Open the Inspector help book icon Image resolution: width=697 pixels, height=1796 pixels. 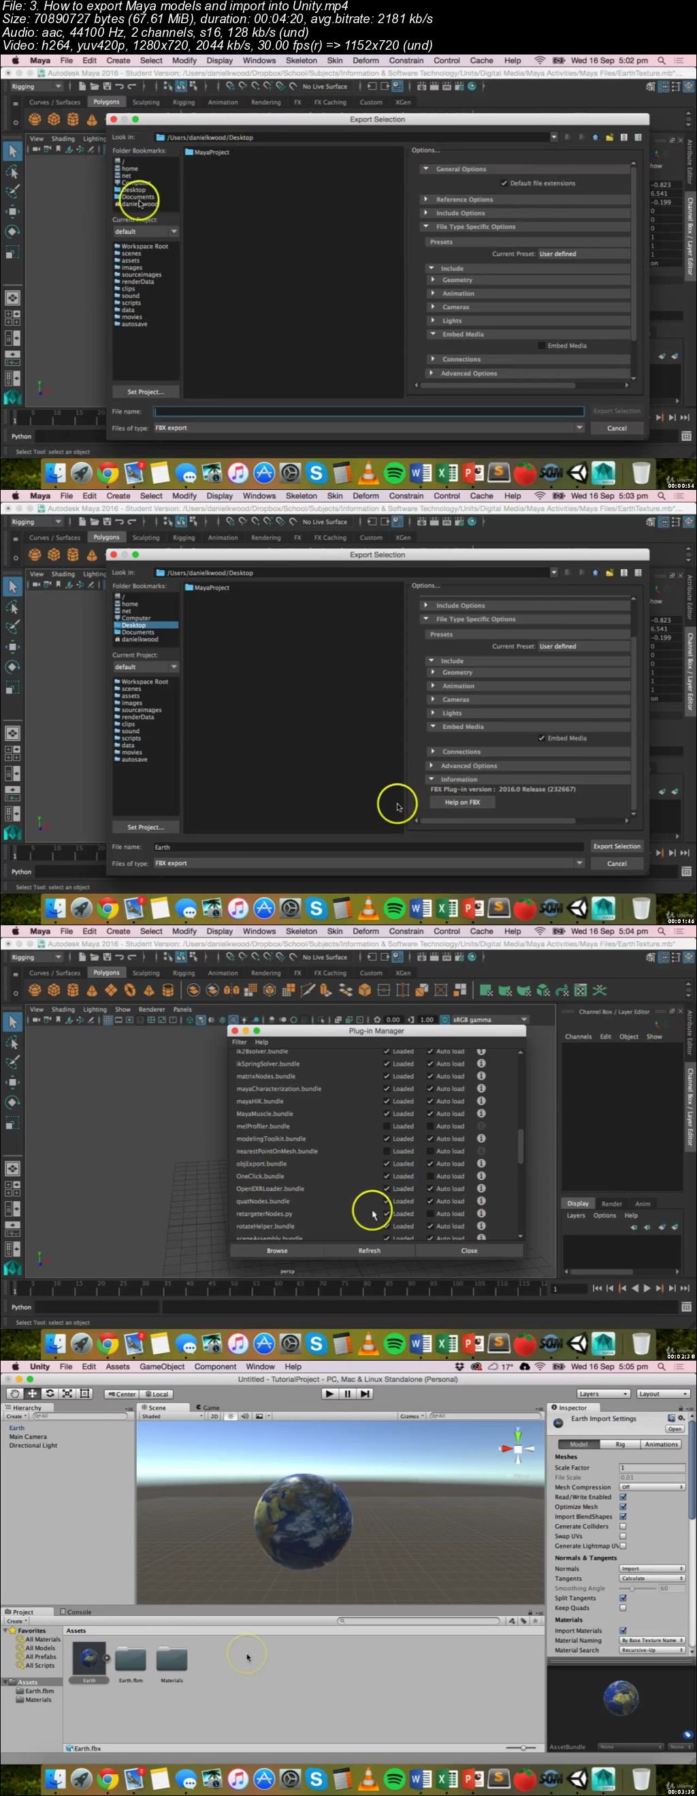point(671,1418)
